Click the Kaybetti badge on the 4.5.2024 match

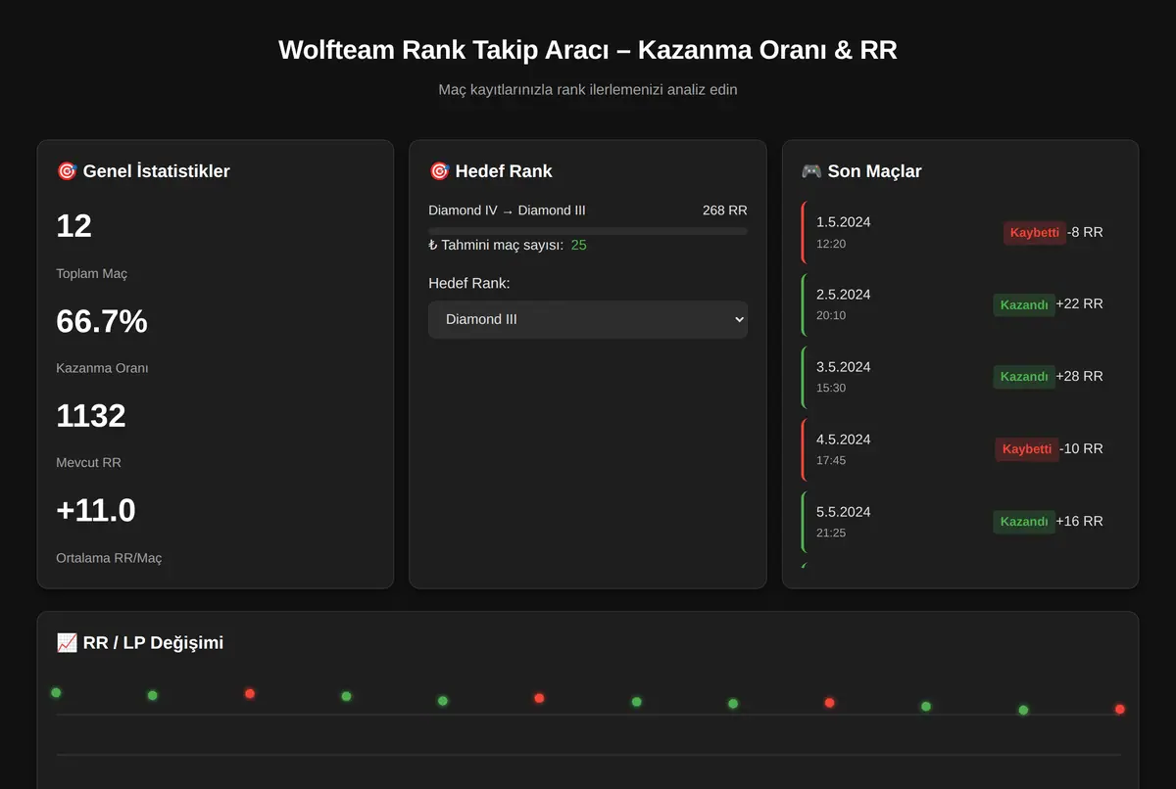click(x=1027, y=449)
